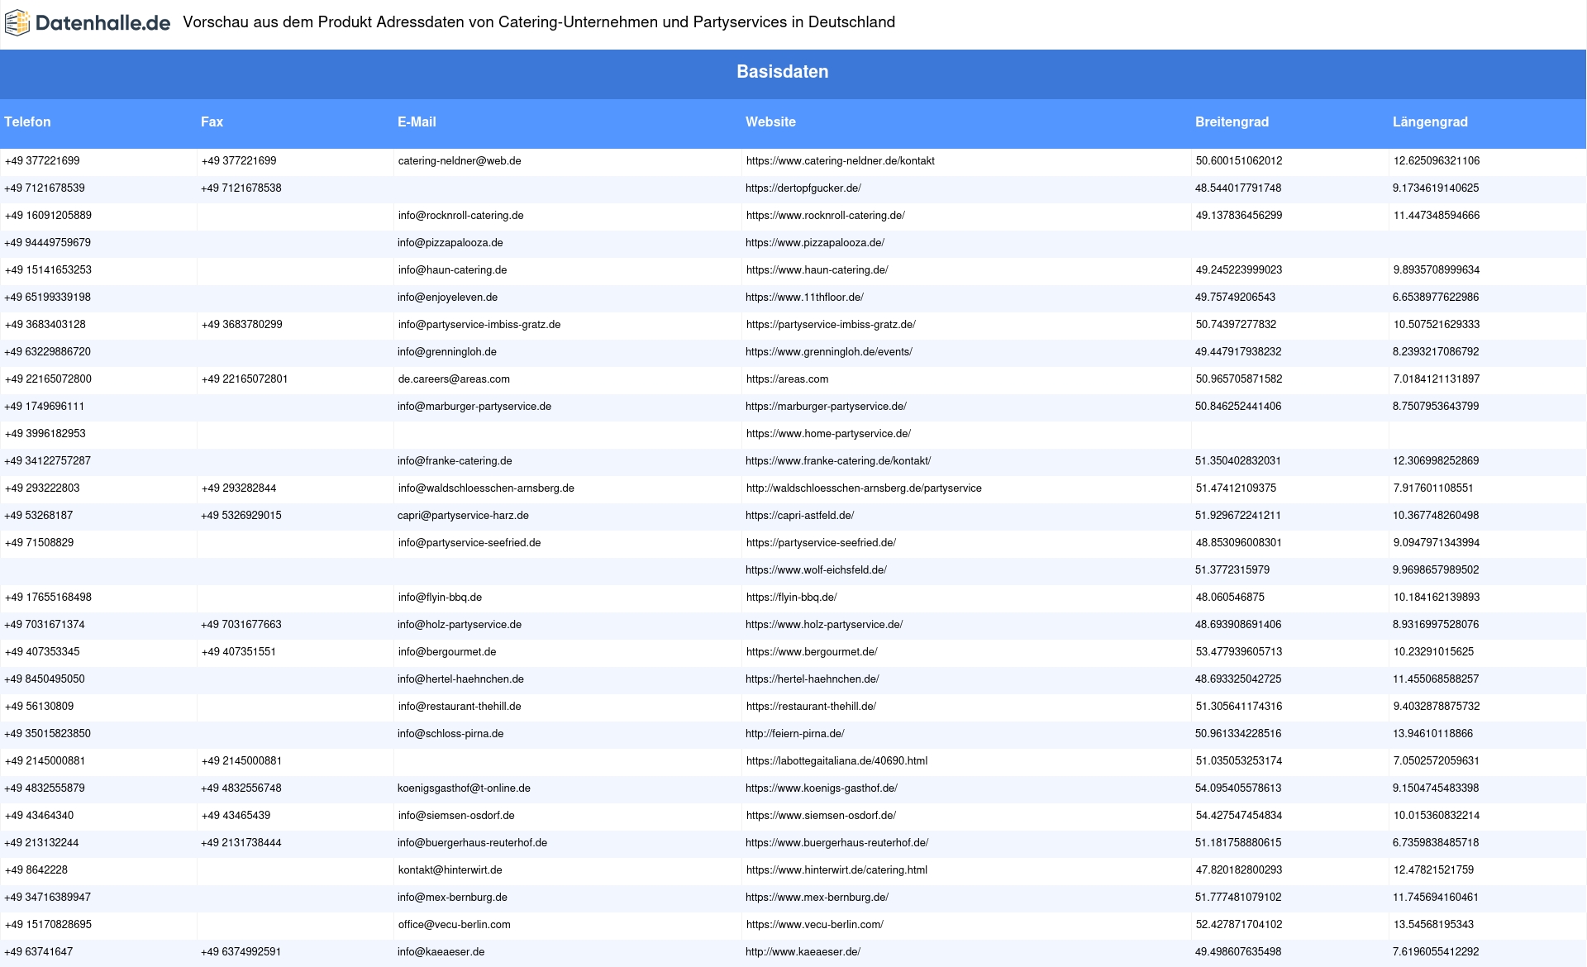Open https://www.grenningloh.de/events/ link
The height and width of the screenshot is (967, 1587).
click(x=829, y=352)
